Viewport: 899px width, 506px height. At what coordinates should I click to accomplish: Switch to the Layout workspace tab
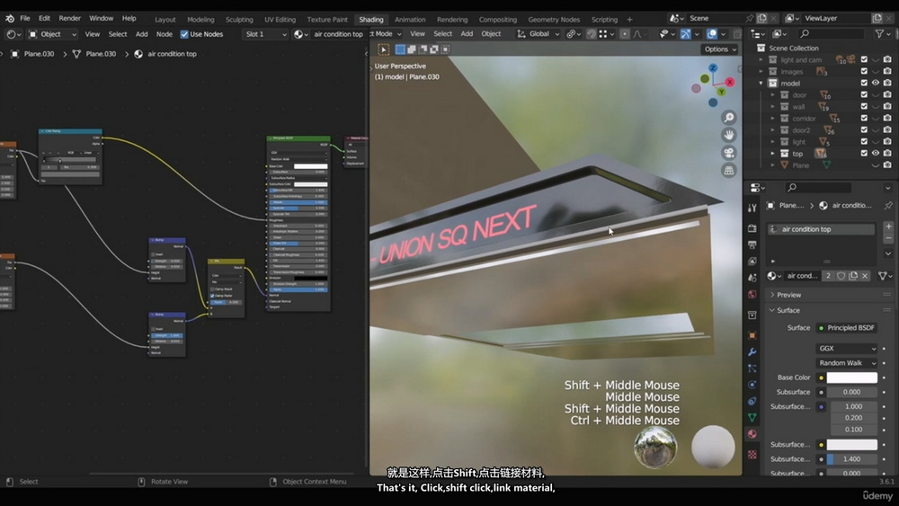click(165, 20)
